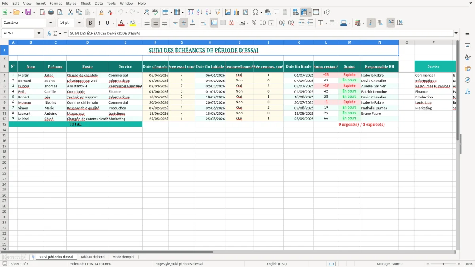Image resolution: width=475 pixels, height=267 pixels.
Task: Open the sidebar Properties deck
Action: point(467,46)
